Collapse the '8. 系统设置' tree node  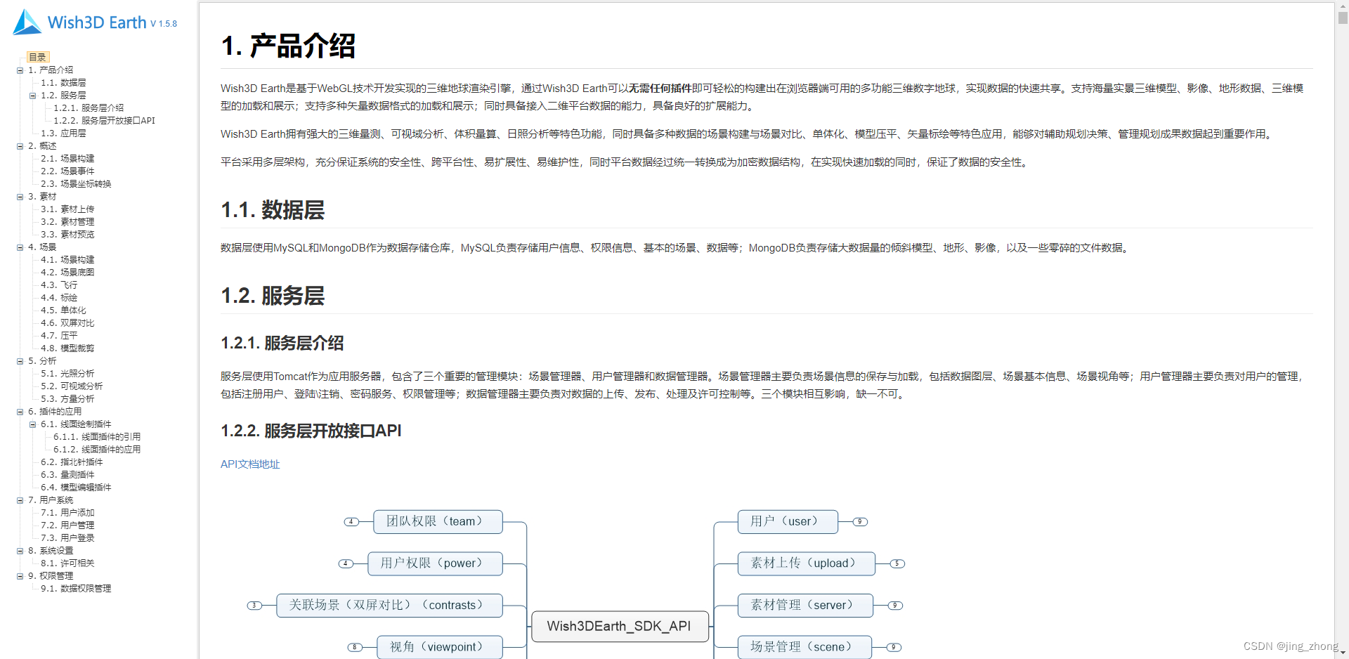click(20, 551)
